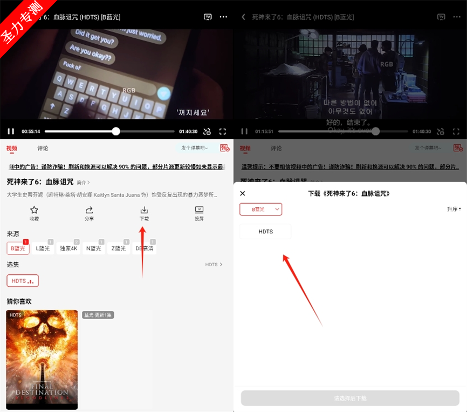The width and height of the screenshot is (467, 412).
Task: Switch to the 视频 tab on right screen
Action: coord(245,148)
